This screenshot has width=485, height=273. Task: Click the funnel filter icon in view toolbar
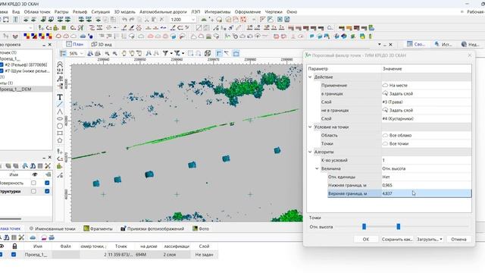[x=165, y=53]
